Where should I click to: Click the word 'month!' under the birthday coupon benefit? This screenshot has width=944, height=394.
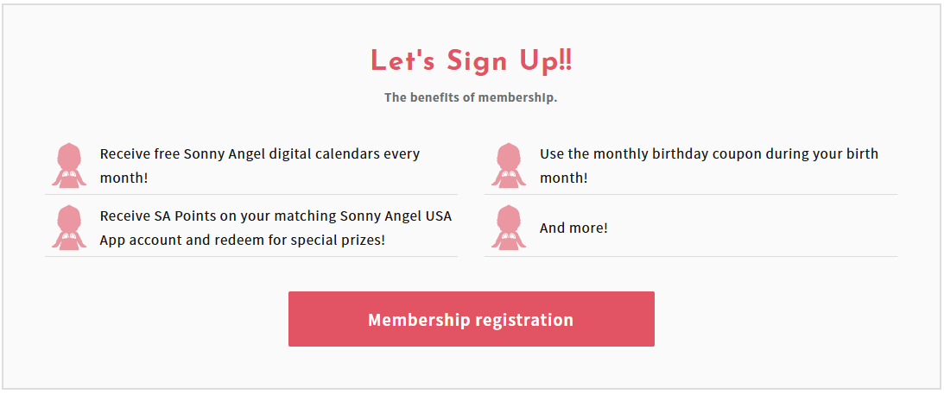click(563, 178)
